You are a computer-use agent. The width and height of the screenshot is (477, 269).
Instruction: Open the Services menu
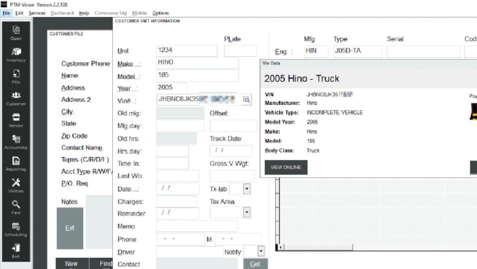[37, 13]
